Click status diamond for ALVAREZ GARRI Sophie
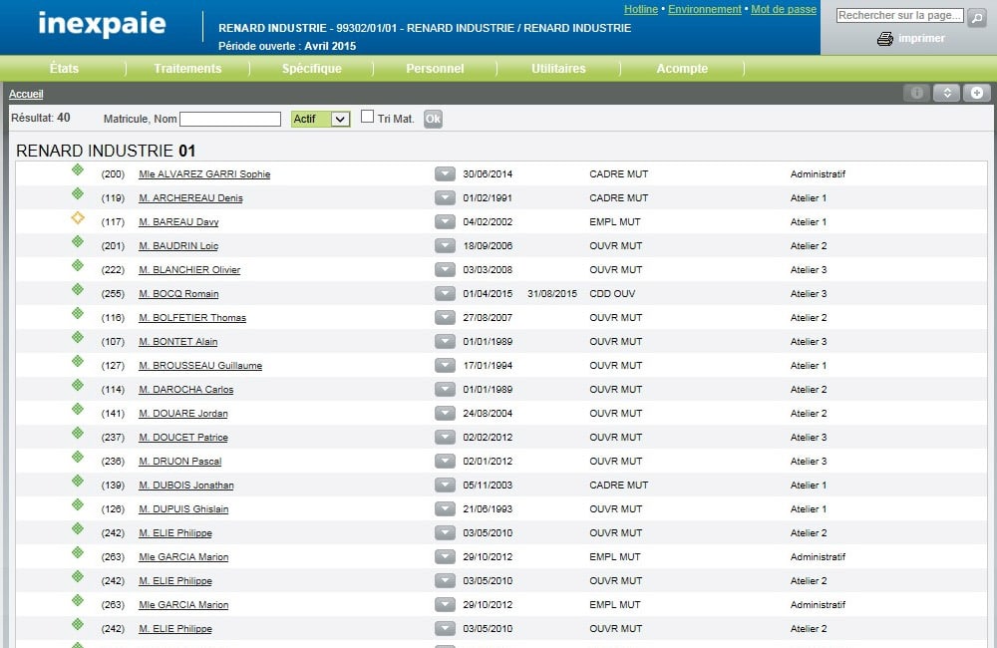Screen dimensions: 997x648 tap(78, 169)
